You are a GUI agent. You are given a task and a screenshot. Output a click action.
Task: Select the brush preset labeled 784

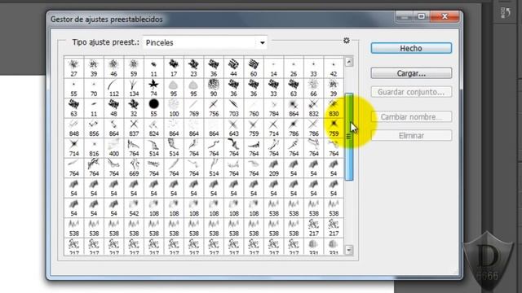coord(274,108)
